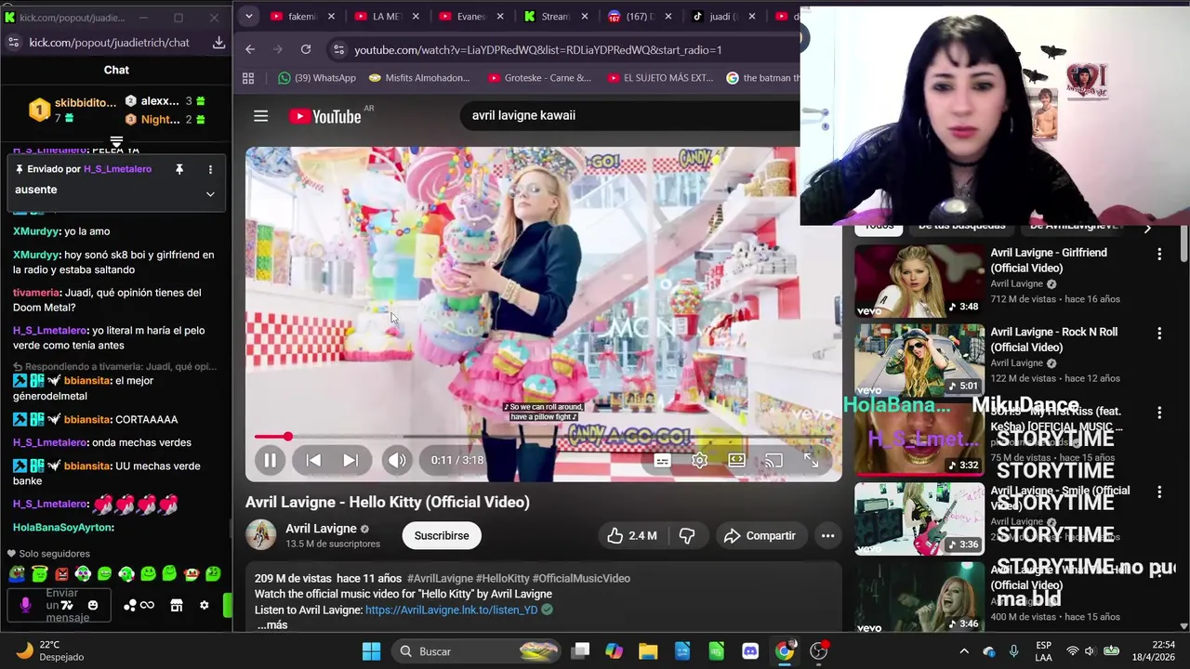Seek on the red video progress bar
Screen dimensions: 1190x669
pyautogui.click(x=544, y=436)
